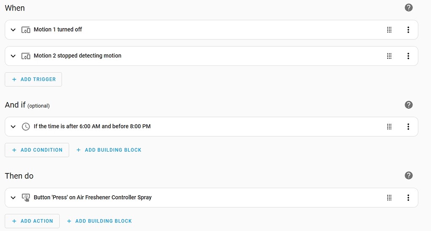Add a building block to conditions

coord(109,150)
